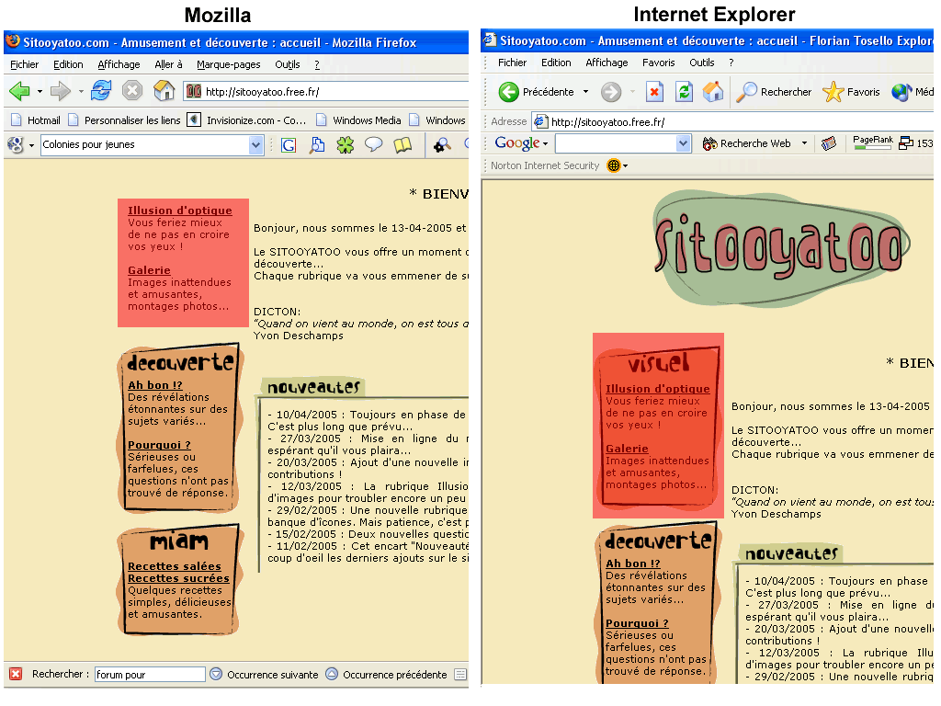Click the document search toolbar icon
This screenshot has height=706, width=941.
tap(317, 144)
